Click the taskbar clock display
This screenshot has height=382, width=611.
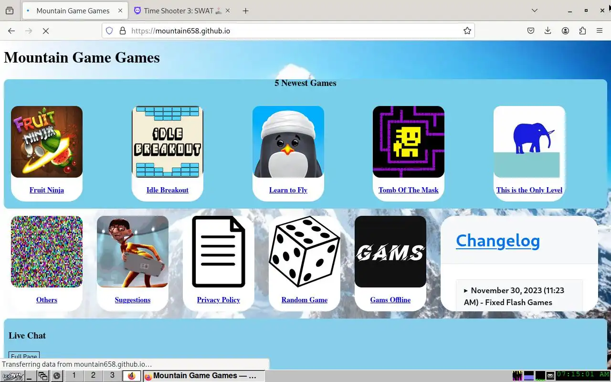[x=583, y=375]
